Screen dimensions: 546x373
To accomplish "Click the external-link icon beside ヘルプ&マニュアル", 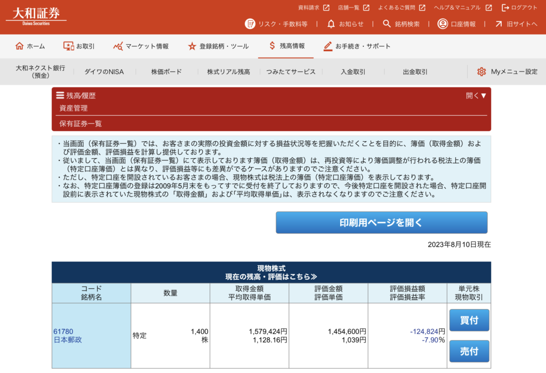I will [489, 7].
